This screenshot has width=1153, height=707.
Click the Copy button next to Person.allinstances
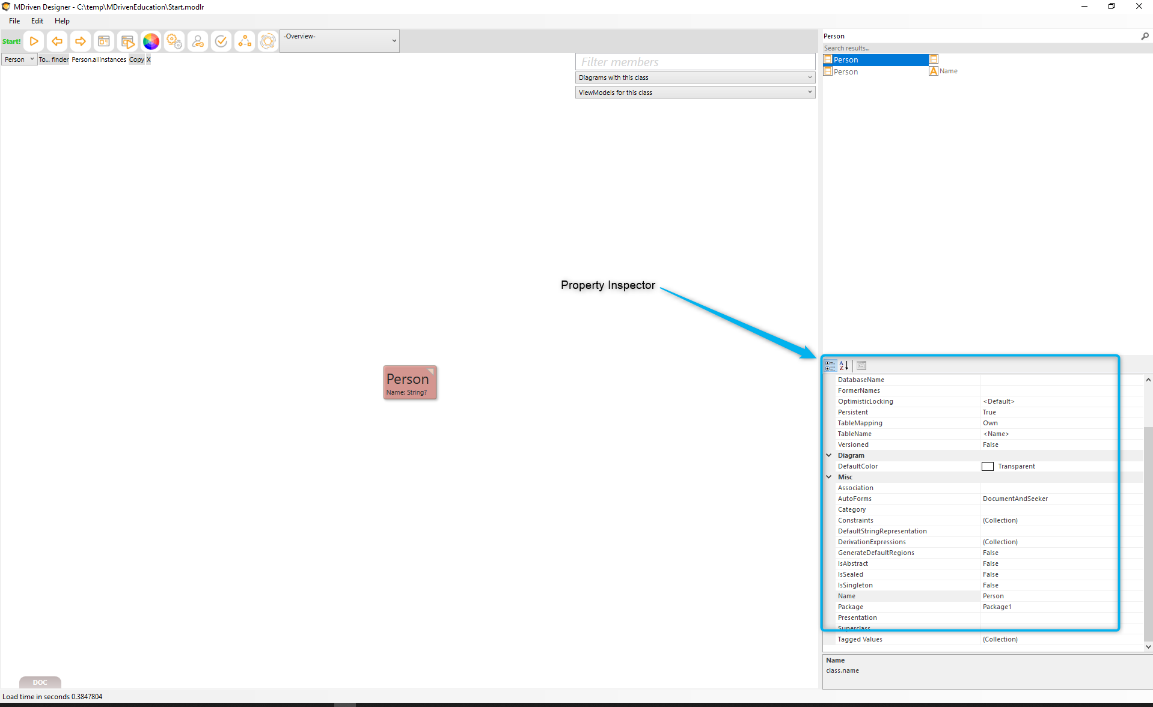point(136,59)
